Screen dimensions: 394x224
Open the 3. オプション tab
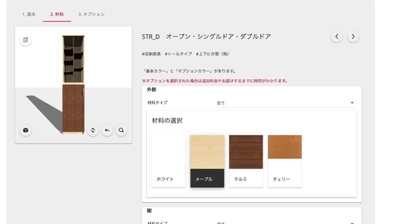pos(91,14)
